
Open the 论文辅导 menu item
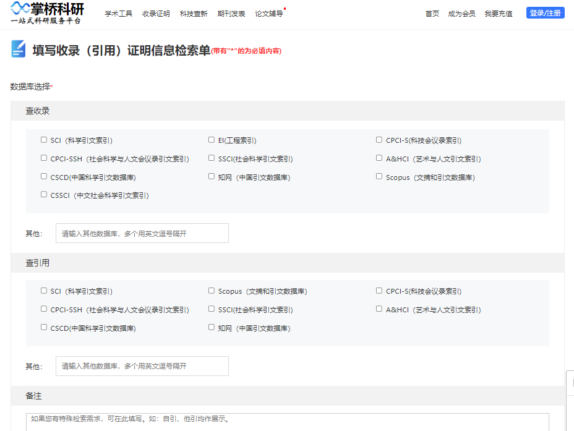click(268, 14)
